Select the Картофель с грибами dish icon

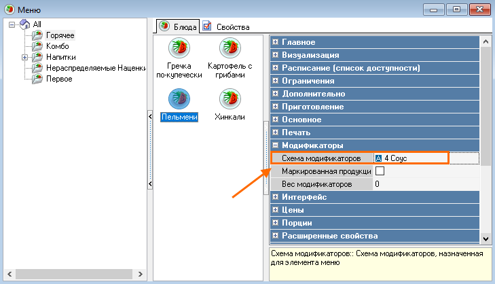coord(230,48)
